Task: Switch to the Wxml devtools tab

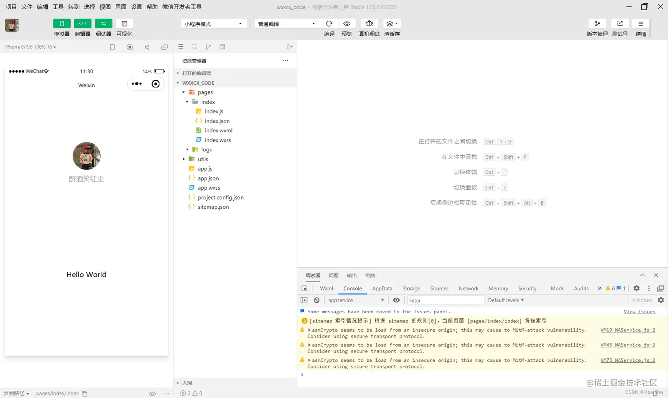Action: coord(326,289)
